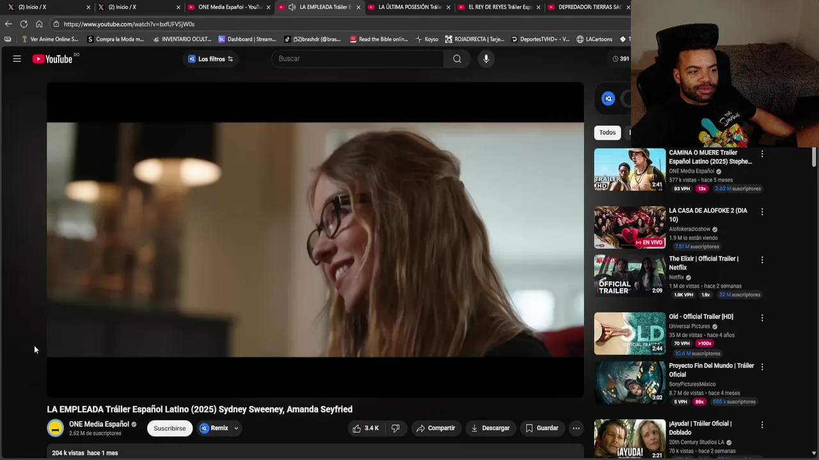Dislike the video with thumbs-down
Screen dimensions: 819x460
(x=395, y=428)
